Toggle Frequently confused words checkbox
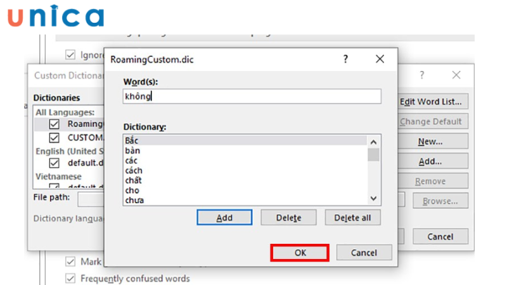 (x=70, y=278)
